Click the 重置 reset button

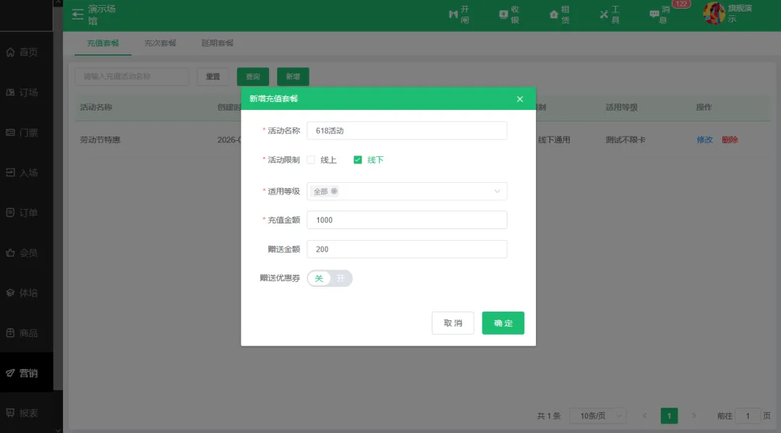click(x=213, y=77)
